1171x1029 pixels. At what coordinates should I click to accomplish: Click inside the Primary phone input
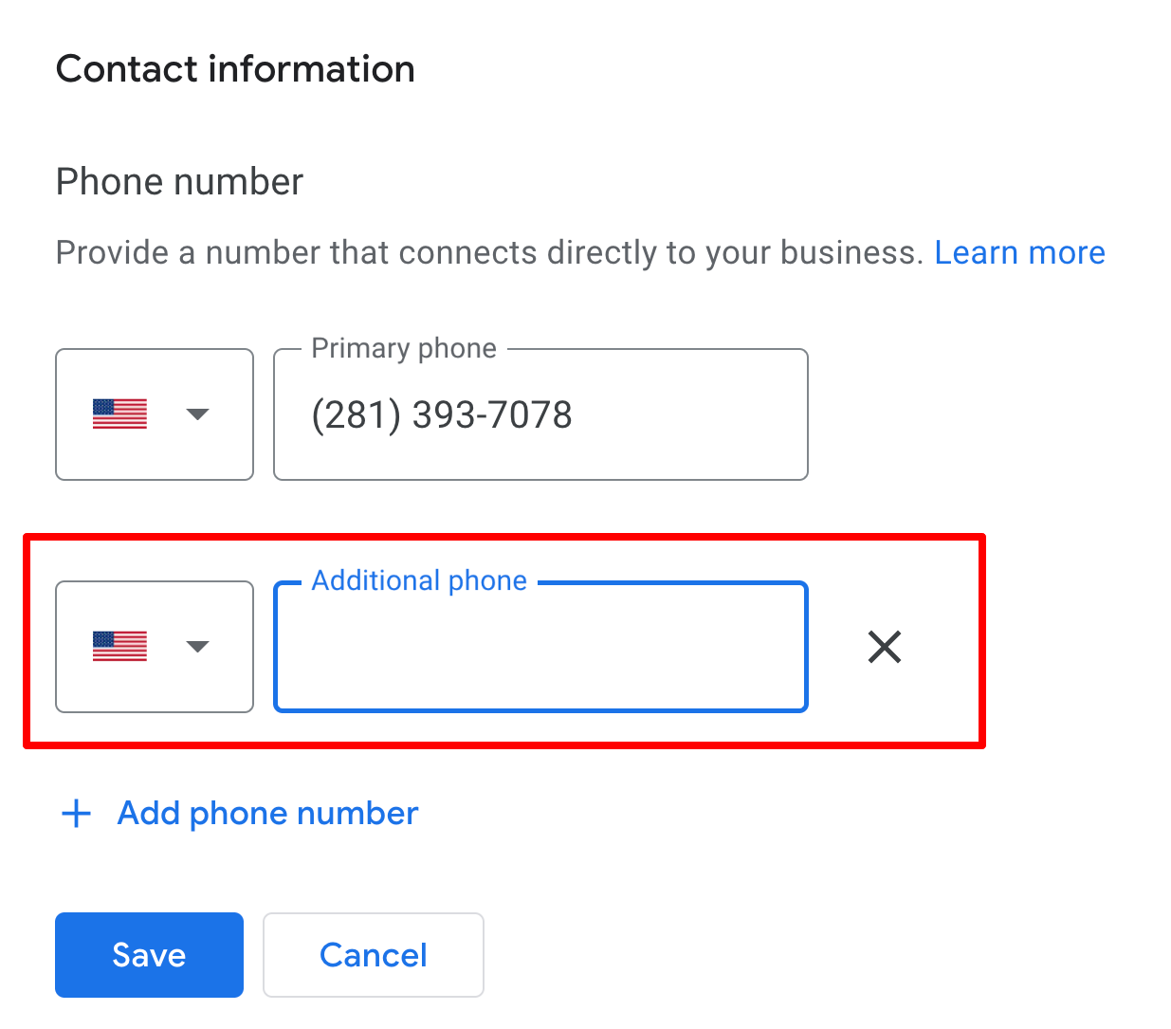coord(540,413)
